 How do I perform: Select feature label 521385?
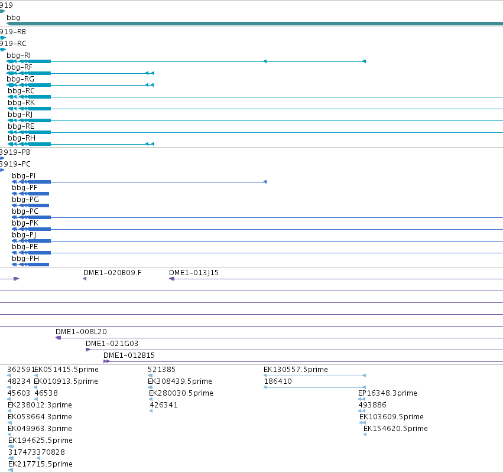[162, 370]
